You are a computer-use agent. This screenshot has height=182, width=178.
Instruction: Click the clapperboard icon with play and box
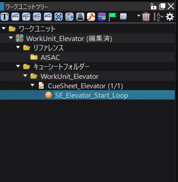point(37,17)
